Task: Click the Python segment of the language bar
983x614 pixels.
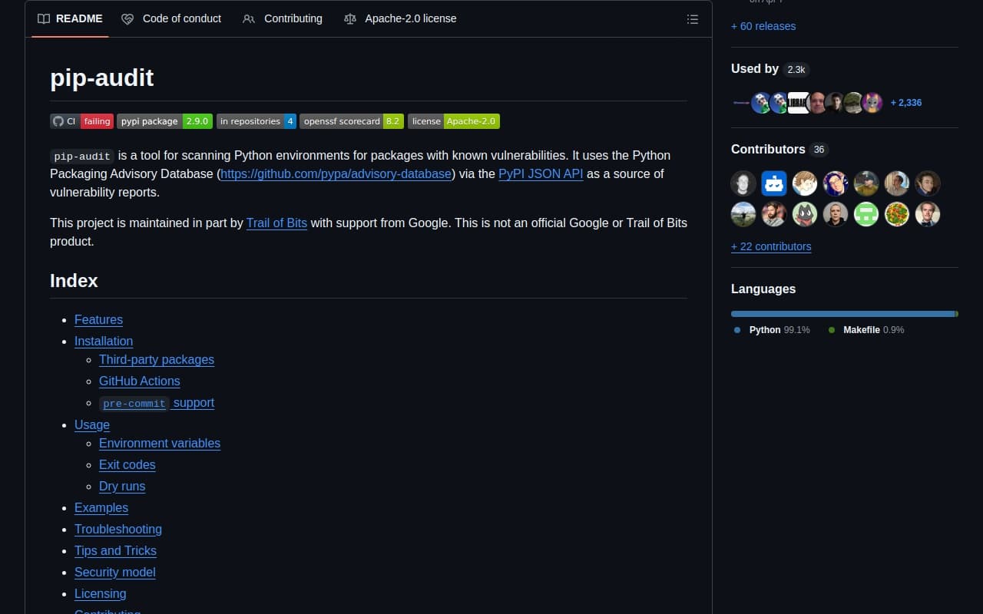Action: (x=837, y=313)
